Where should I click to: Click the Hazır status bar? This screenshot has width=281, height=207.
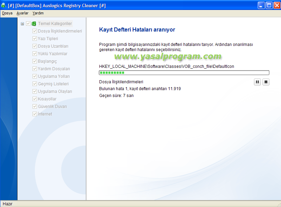[8, 204]
